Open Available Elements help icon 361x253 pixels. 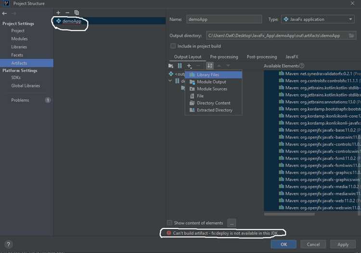click(x=302, y=66)
